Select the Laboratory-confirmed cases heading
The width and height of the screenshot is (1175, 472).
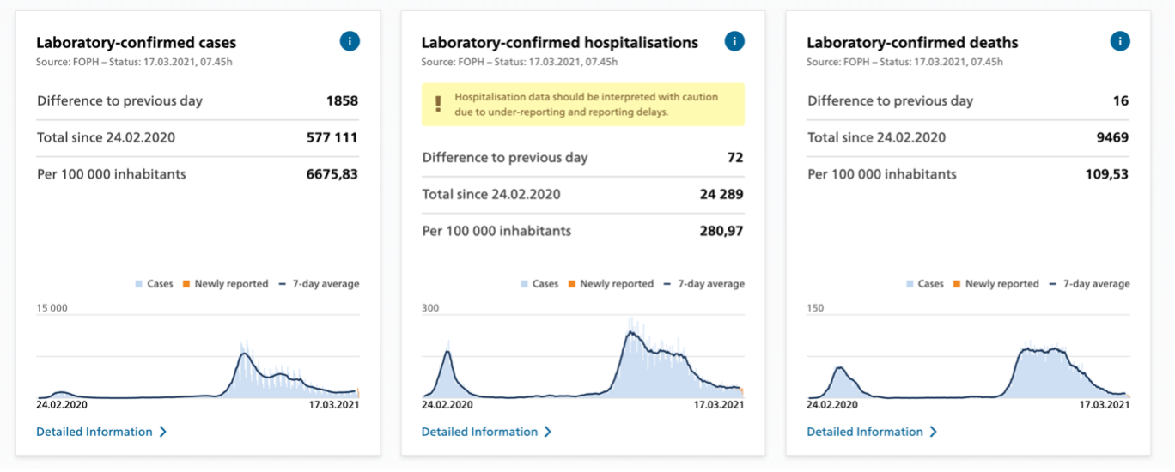(136, 42)
